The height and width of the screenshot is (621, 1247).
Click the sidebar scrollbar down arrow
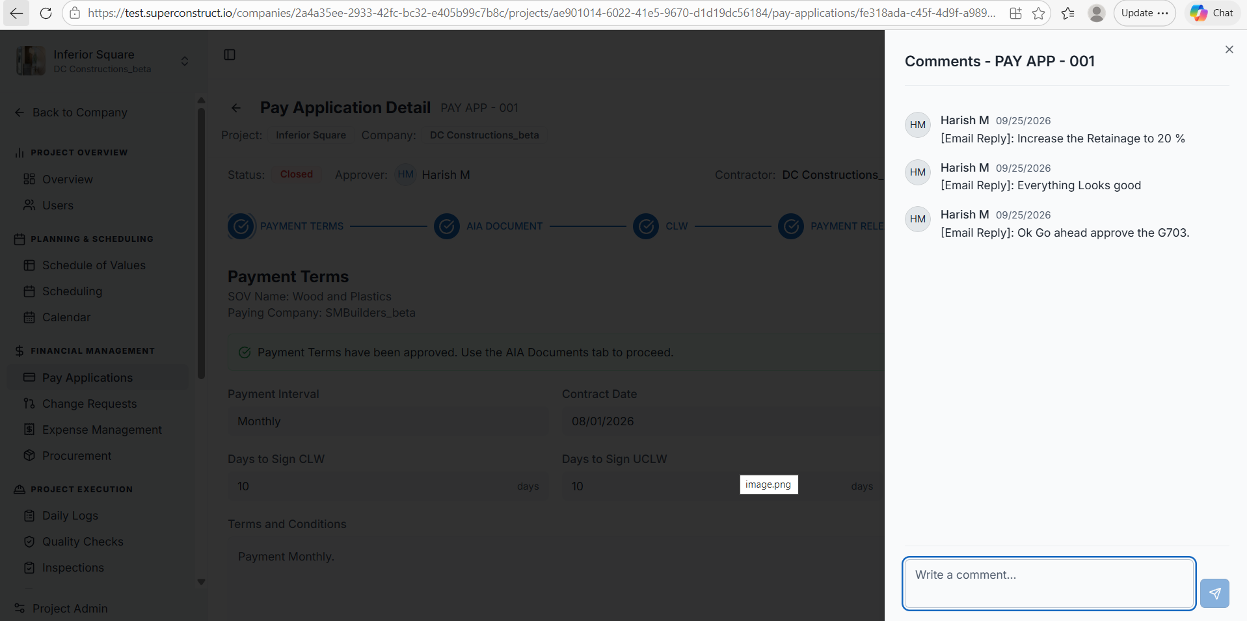[201, 582]
